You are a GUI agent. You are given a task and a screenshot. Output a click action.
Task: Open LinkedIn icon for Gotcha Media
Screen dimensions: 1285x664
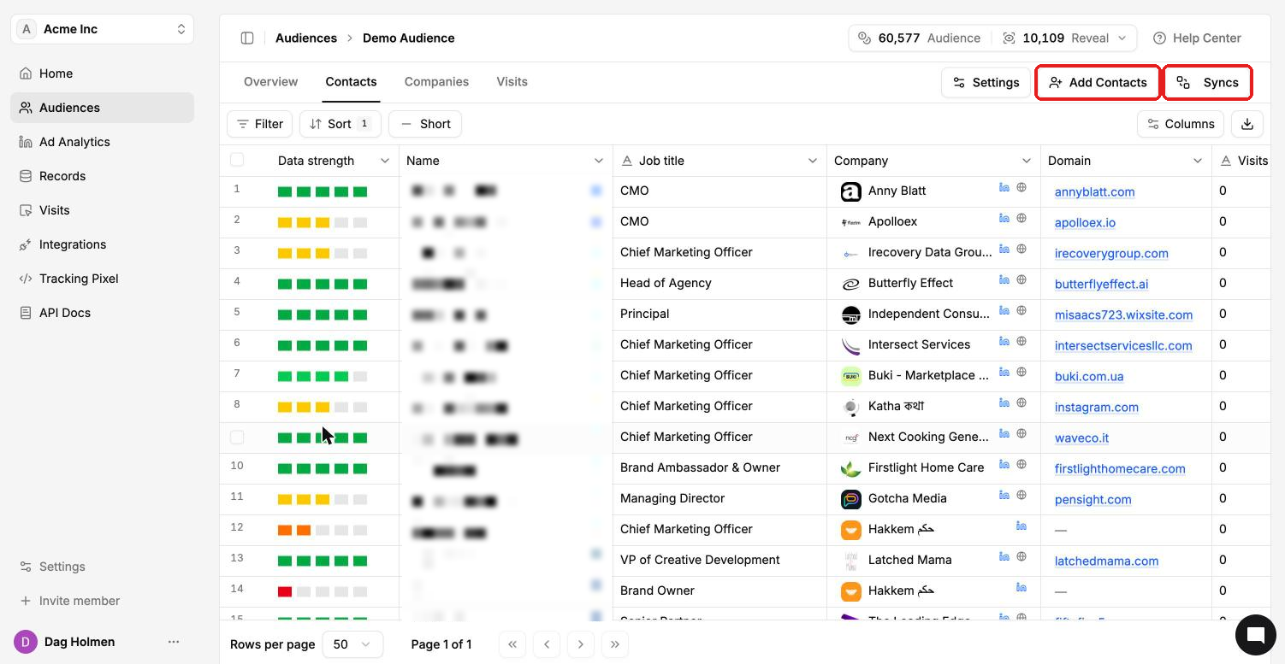point(1004,496)
